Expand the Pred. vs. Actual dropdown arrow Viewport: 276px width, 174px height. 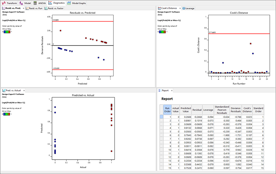pyautogui.click(x=23, y=90)
